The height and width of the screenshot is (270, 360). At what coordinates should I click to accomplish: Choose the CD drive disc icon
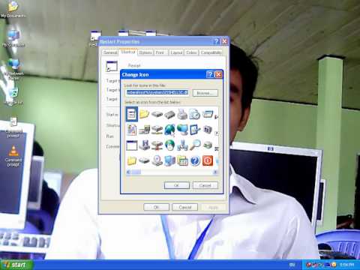pyautogui.click(x=157, y=160)
